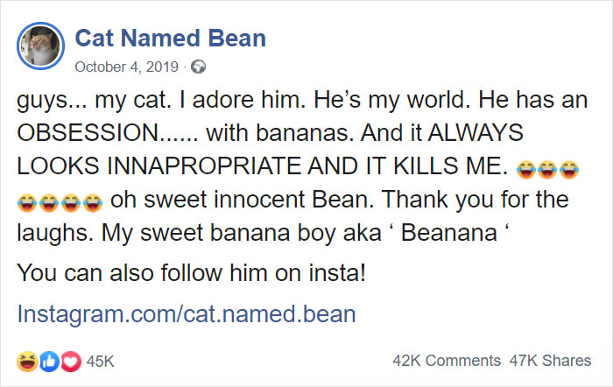613x387 pixels.
Task: View the 45K reactions count
Action: [101, 361]
